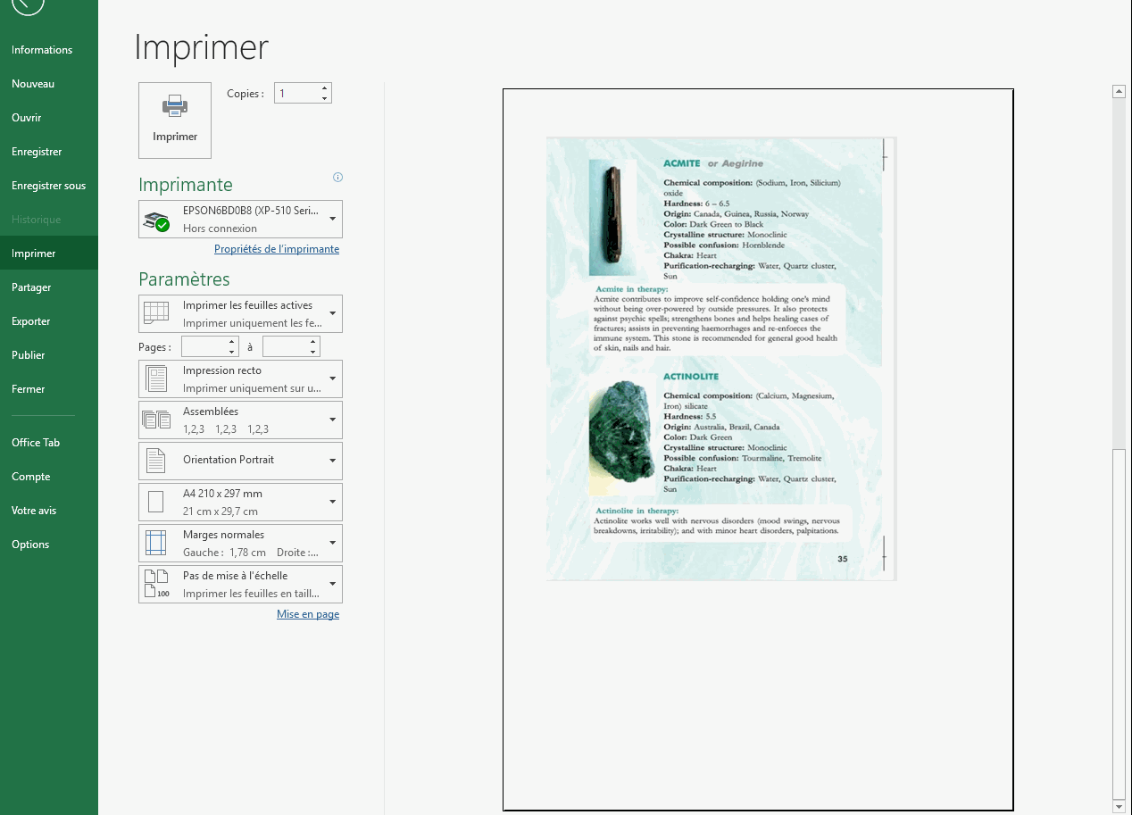Open the Pas de mise à l'échelle dropdown
Viewport: 1132px width, 815px height.
click(x=240, y=584)
